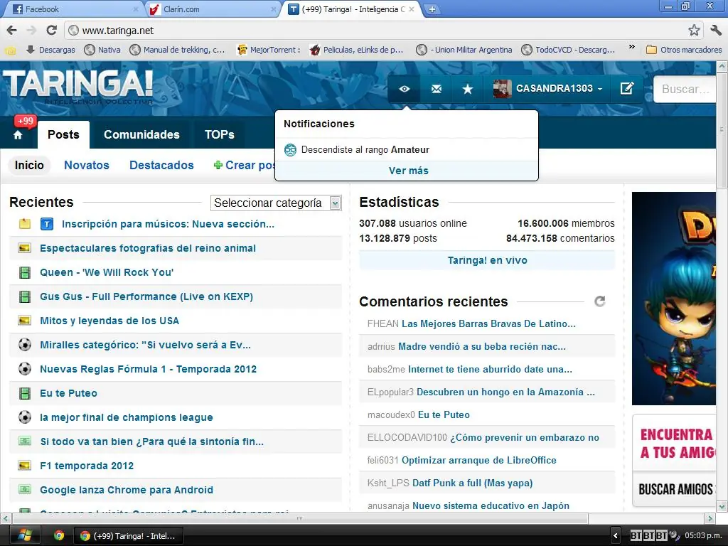Click sticky folder icon beside Inscripción post
The width and height of the screenshot is (728, 546).
pos(25,224)
